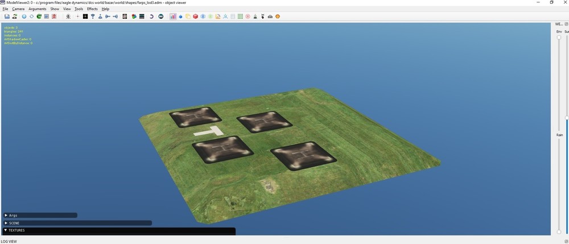Image resolution: width=569 pixels, height=244 pixels.
Task: Click the LOG VIEW label
Action: [9, 242]
